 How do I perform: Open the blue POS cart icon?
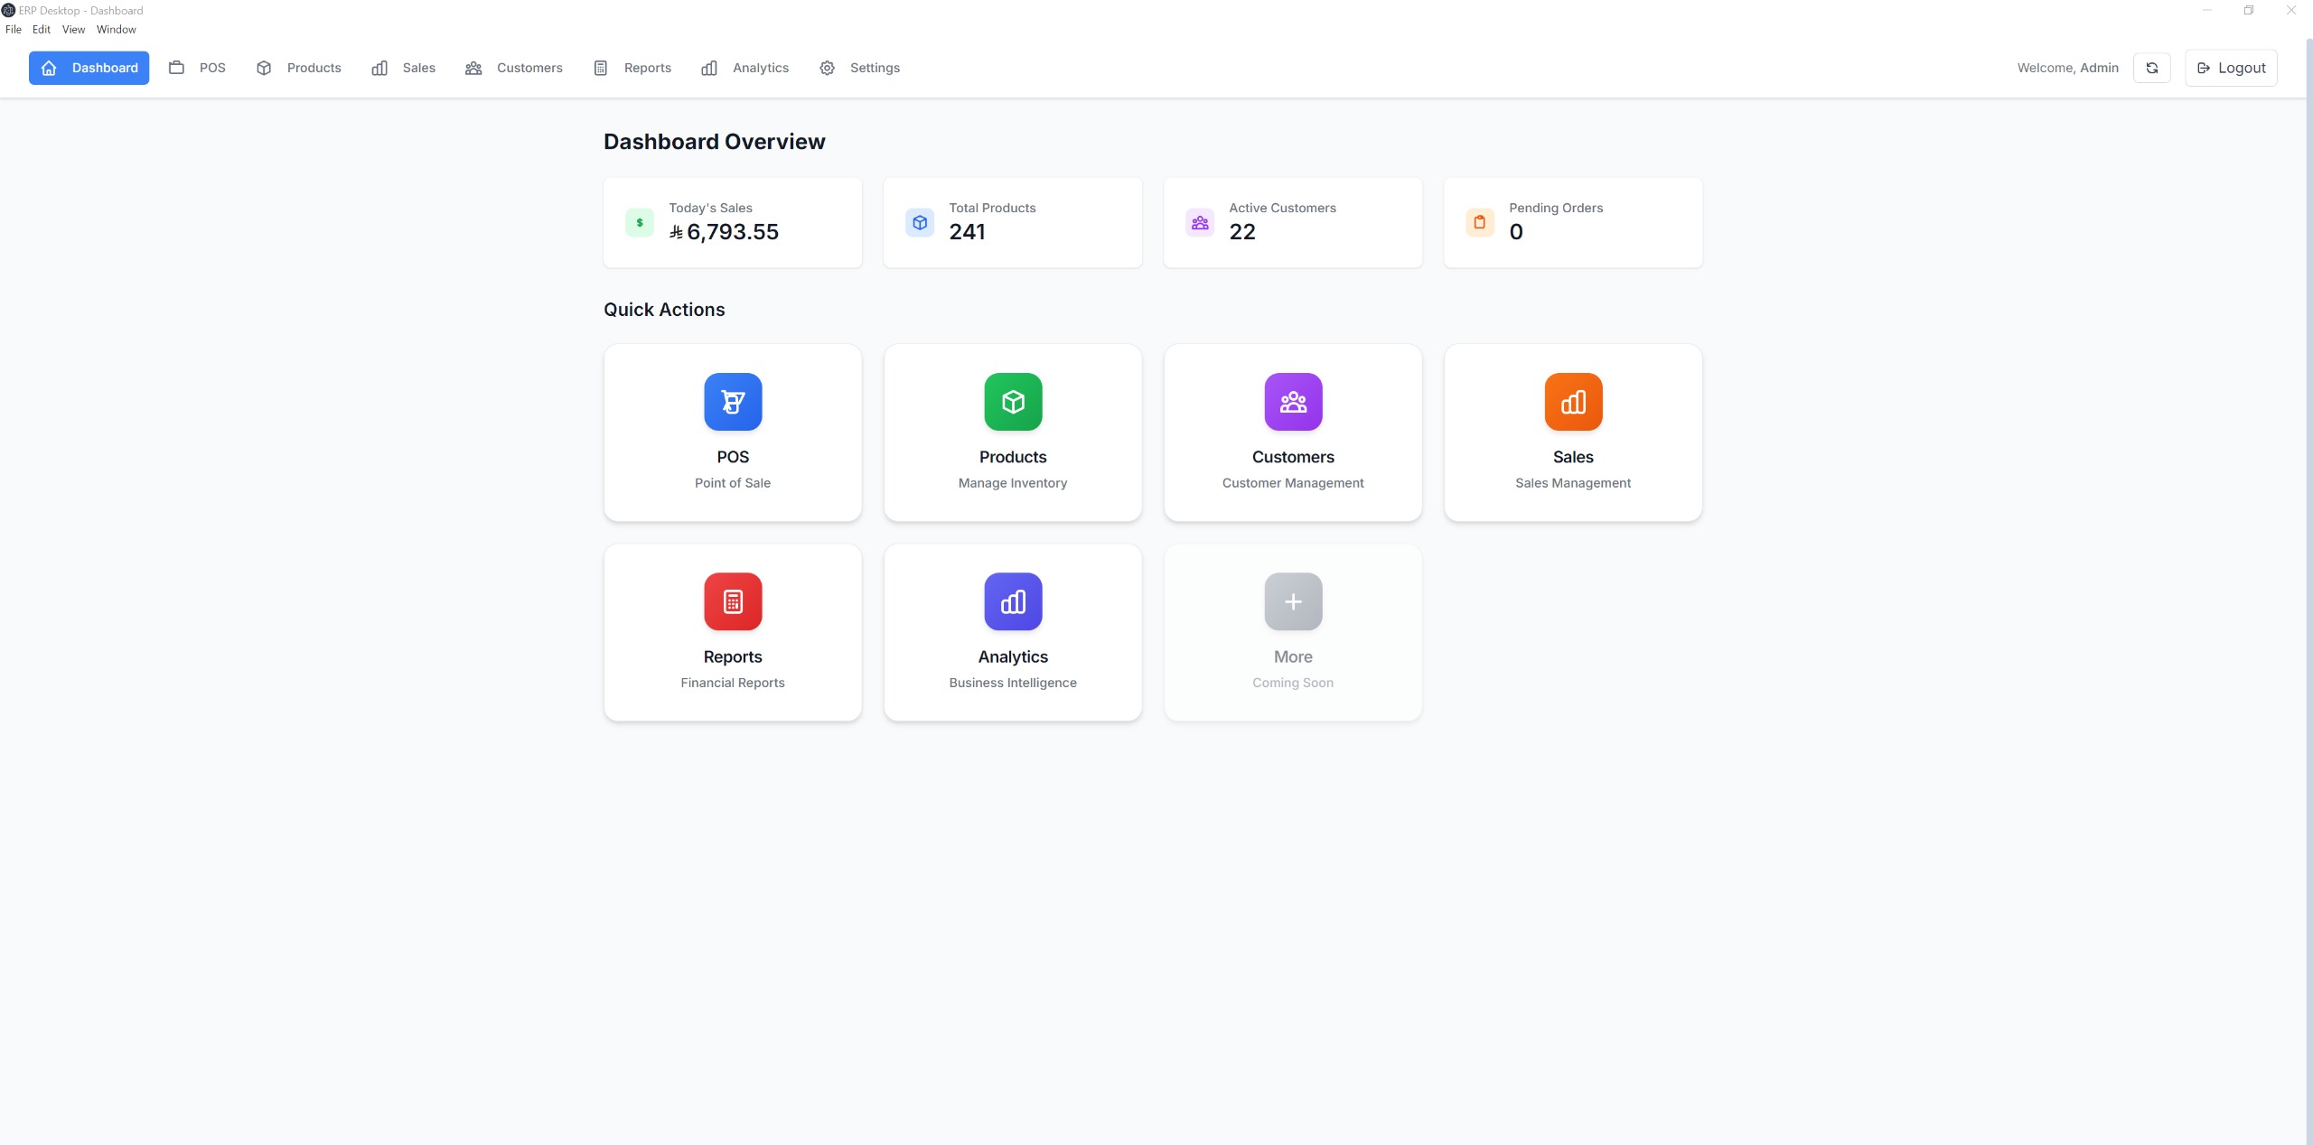pyautogui.click(x=733, y=402)
